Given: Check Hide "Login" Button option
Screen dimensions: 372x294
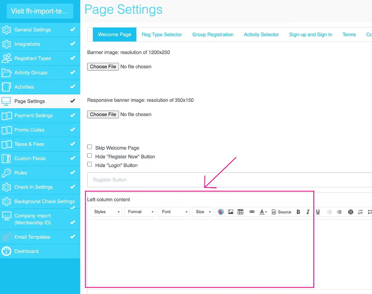Looking at the screenshot, I should point(90,164).
